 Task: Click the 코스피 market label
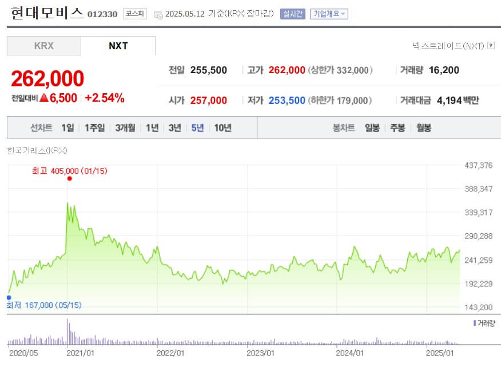[x=135, y=14]
